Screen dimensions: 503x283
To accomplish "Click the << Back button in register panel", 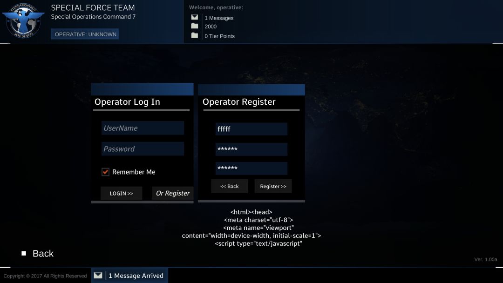I will (229, 186).
